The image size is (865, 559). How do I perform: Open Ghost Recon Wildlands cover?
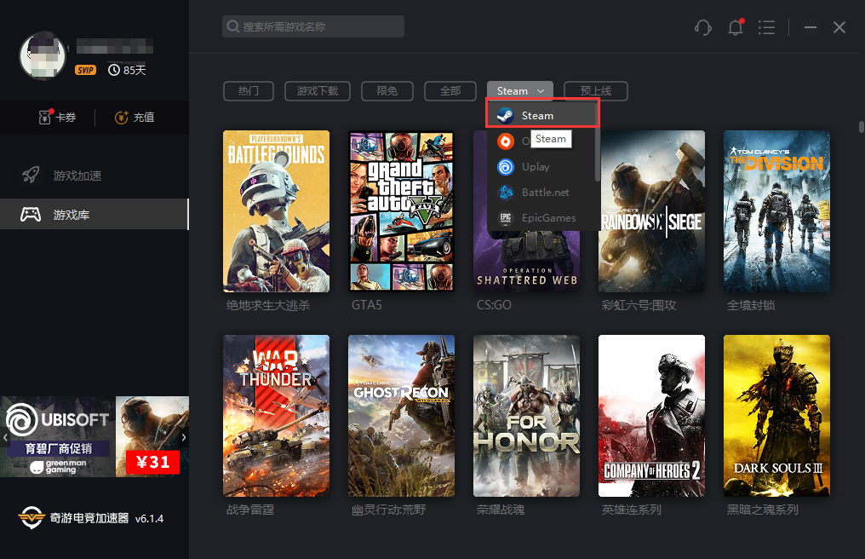pos(401,415)
